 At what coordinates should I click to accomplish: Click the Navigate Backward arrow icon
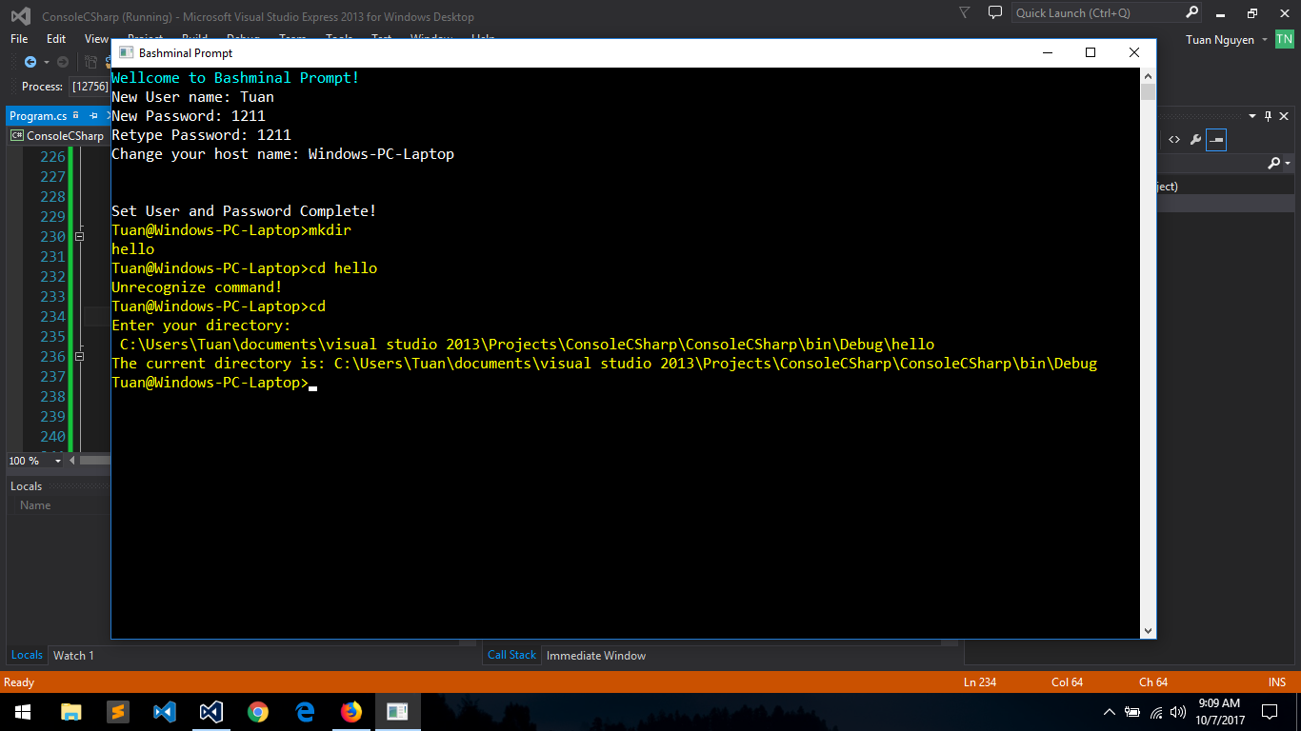pyautogui.click(x=30, y=62)
